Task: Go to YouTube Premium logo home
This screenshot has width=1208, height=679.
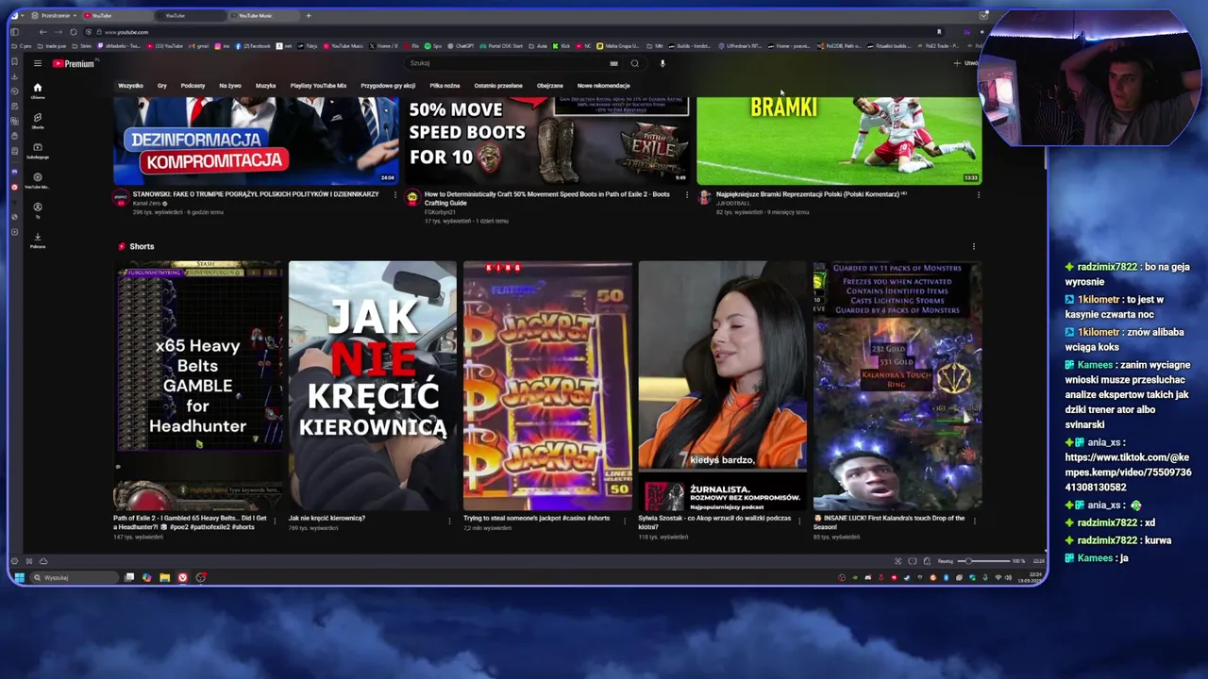Action: click(x=74, y=63)
